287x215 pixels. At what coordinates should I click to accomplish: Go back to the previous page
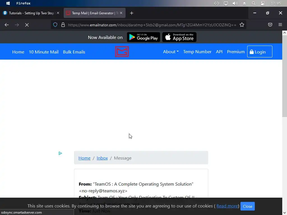tap(7, 25)
